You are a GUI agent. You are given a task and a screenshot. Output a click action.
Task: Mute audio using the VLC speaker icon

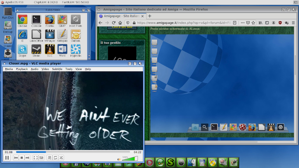119,159
